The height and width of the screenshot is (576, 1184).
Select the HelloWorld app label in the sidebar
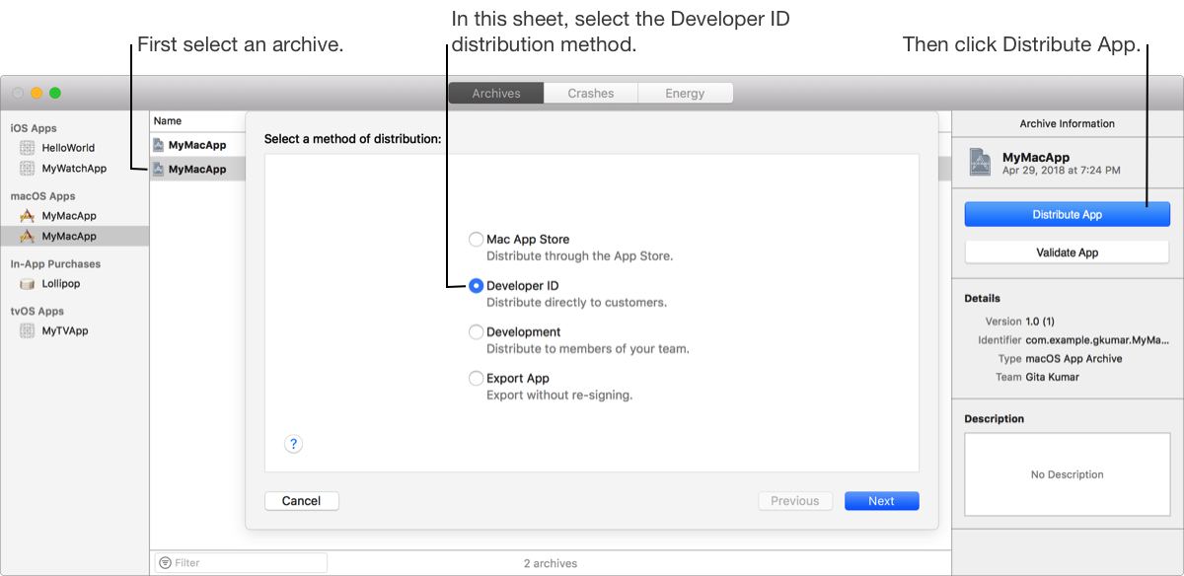click(68, 148)
